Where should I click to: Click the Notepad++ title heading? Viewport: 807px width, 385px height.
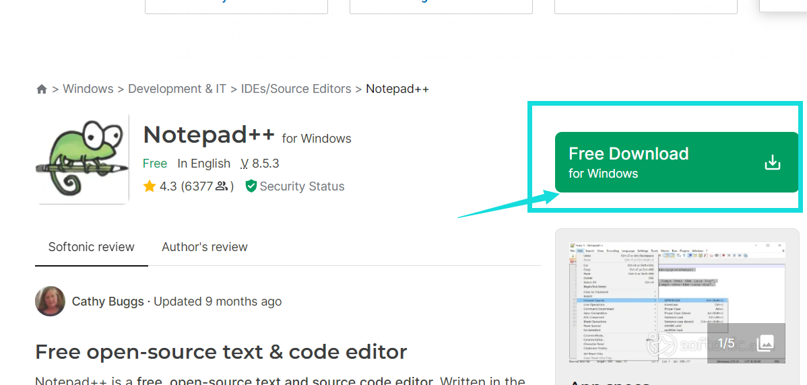point(209,135)
